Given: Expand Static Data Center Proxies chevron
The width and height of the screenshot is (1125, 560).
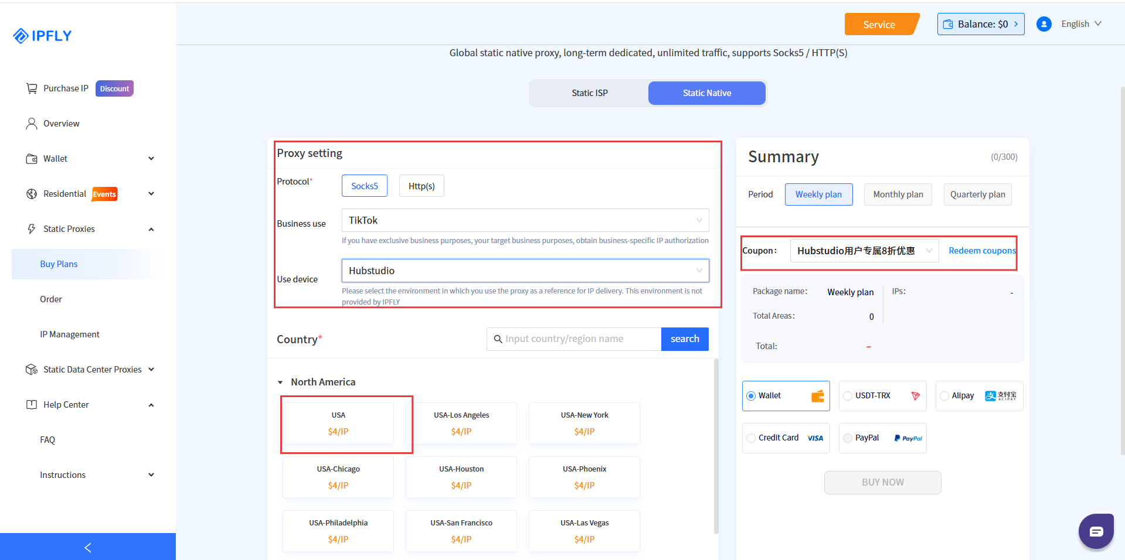Looking at the screenshot, I should coord(151,370).
